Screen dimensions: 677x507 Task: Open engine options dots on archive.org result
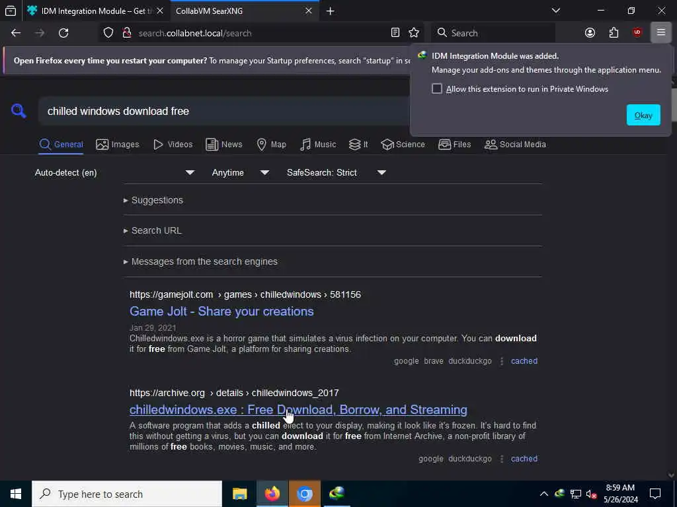502,459
